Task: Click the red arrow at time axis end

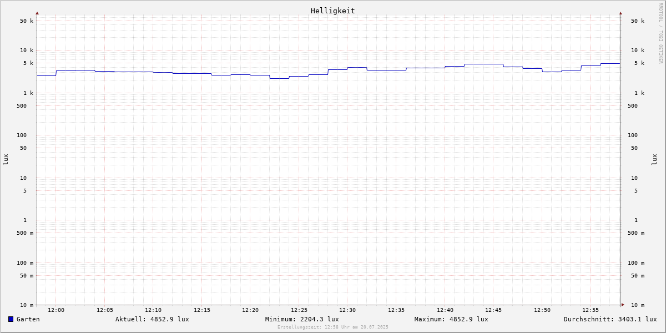Action: click(x=623, y=305)
